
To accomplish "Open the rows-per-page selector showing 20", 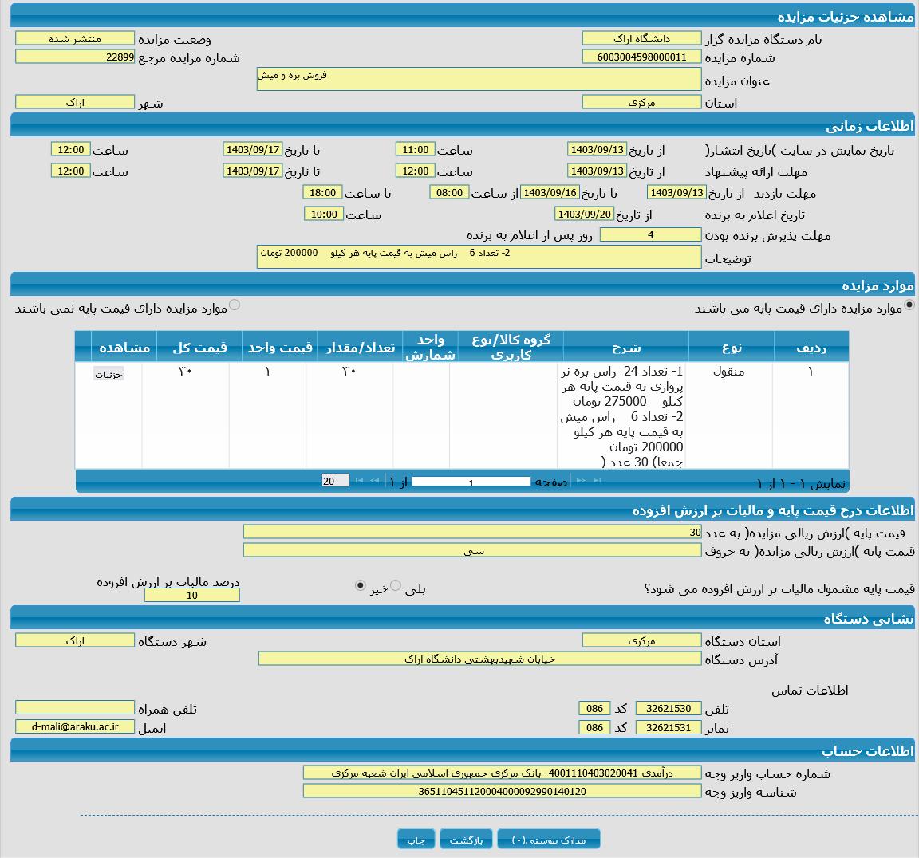I will [335, 481].
